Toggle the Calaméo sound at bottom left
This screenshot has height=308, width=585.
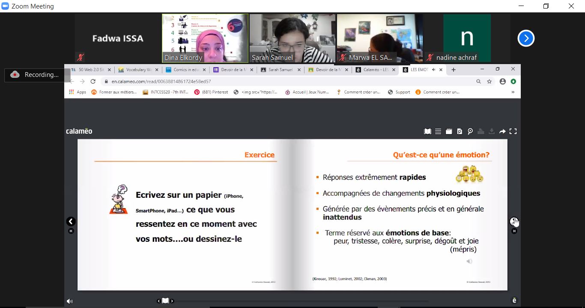70,301
